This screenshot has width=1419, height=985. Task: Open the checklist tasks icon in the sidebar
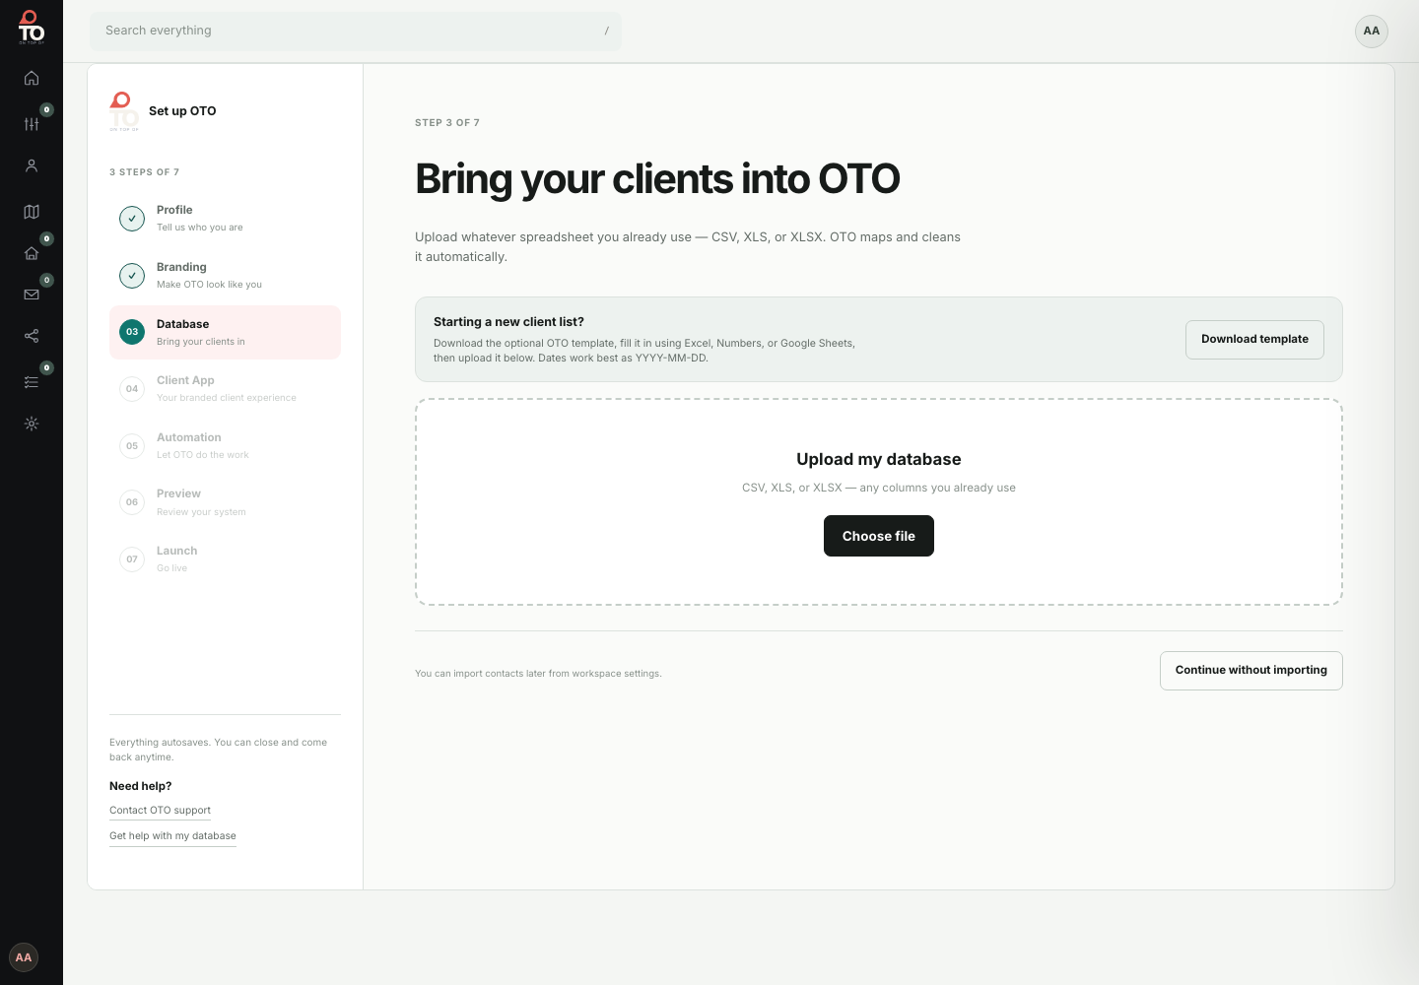pos(32,382)
